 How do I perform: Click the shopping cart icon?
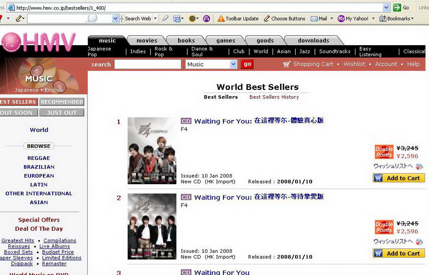click(x=287, y=64)
